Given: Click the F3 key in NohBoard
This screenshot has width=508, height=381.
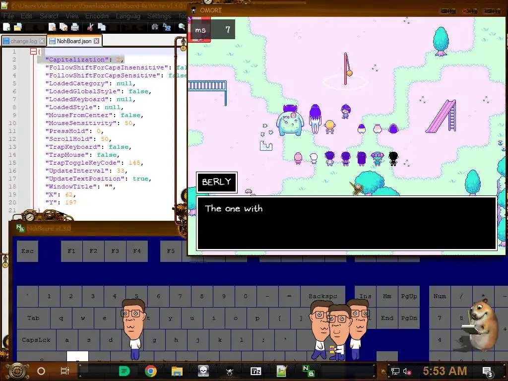Looking at the screenshot, I should click(115, 251).
